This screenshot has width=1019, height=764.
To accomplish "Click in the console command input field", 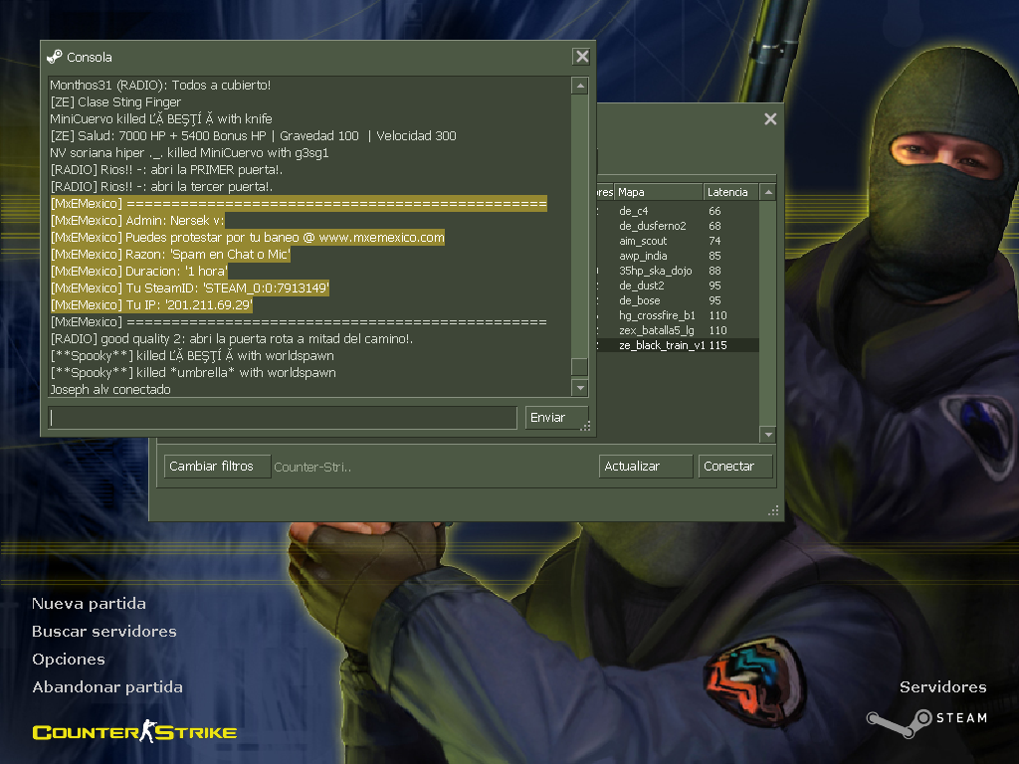I will click(x=283, y=418).
